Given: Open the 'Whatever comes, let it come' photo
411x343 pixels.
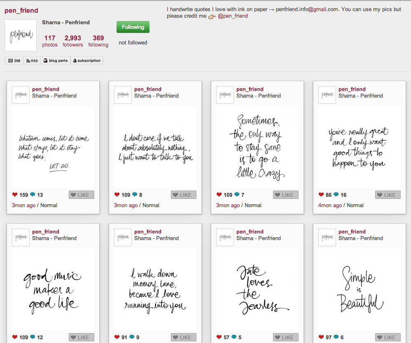Looking at the screenshot, I should click(53, 147).
